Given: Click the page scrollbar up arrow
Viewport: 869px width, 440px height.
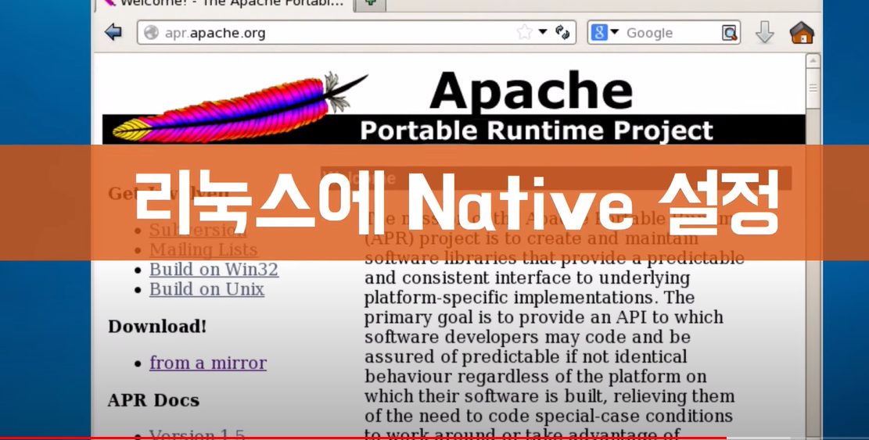Looking at the screenshot, I should (x=813, y=60).
